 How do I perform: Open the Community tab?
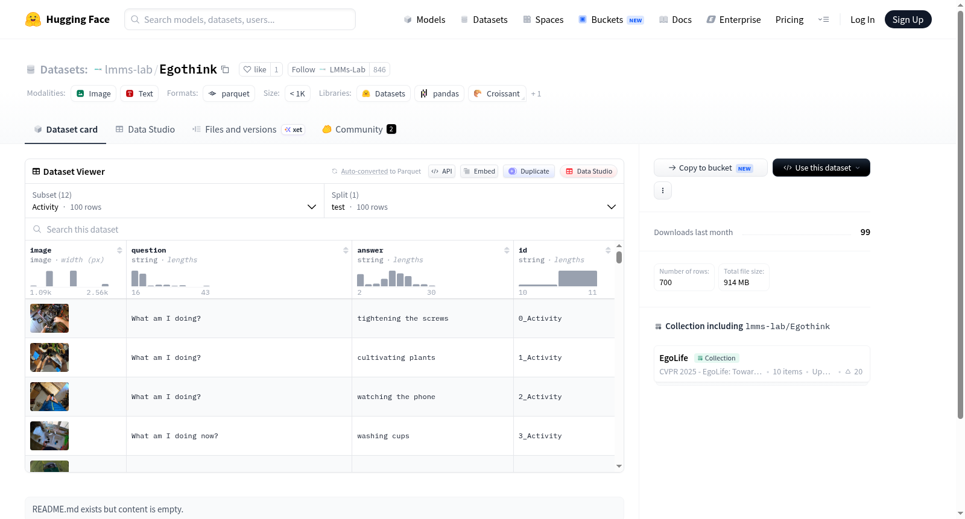(359, 130)
